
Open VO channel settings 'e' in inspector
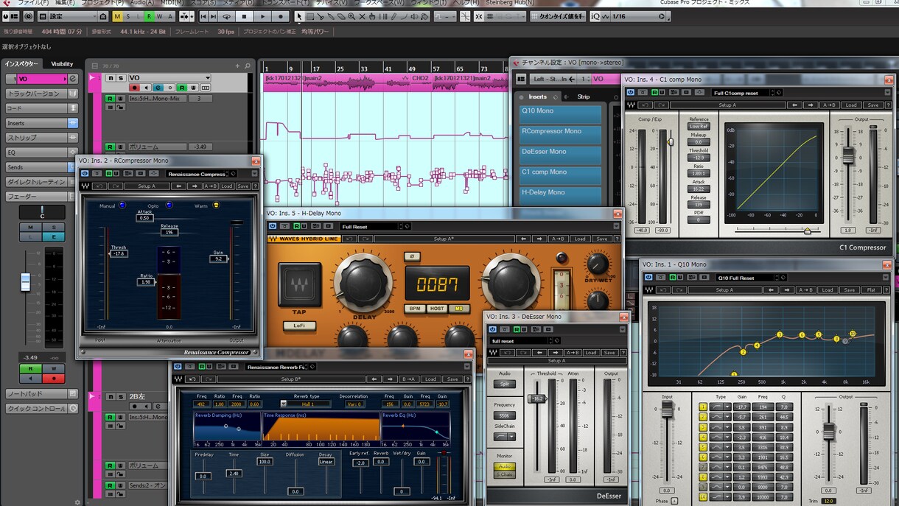click(x=72, y=79)
